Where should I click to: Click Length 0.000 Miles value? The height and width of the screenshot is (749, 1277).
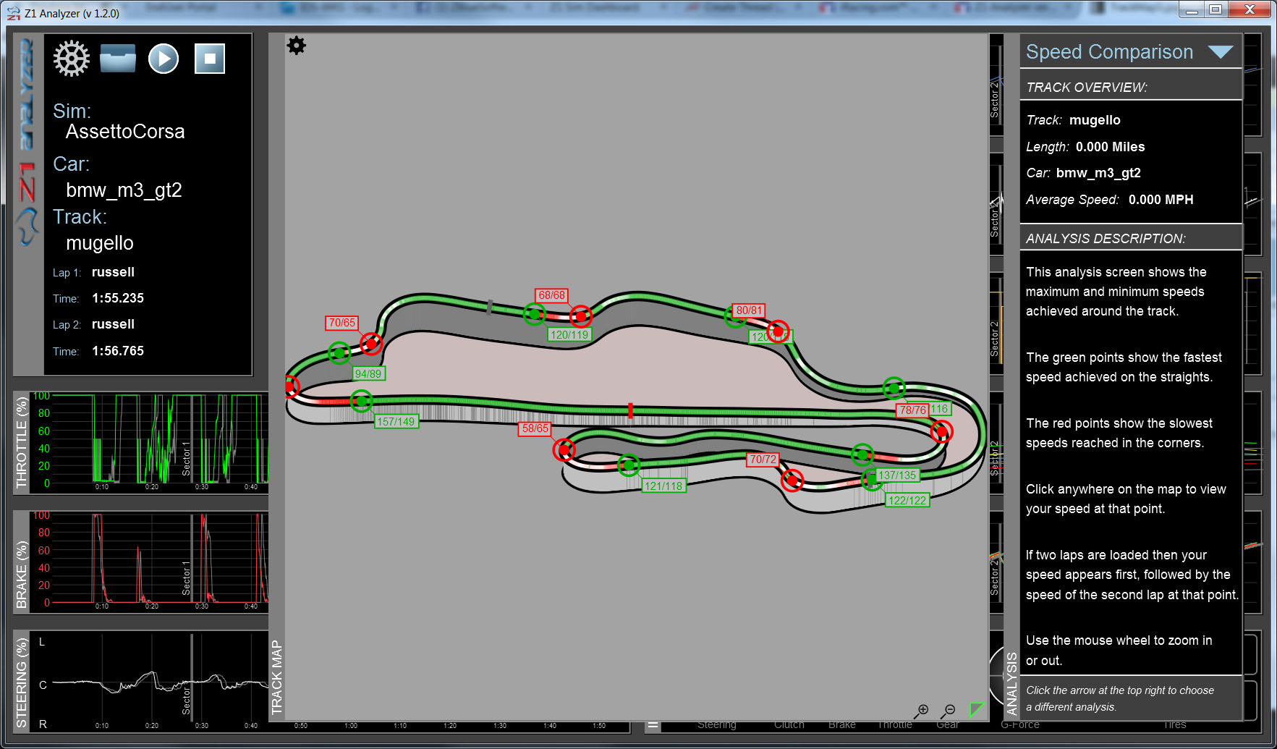pos(1110,147)
